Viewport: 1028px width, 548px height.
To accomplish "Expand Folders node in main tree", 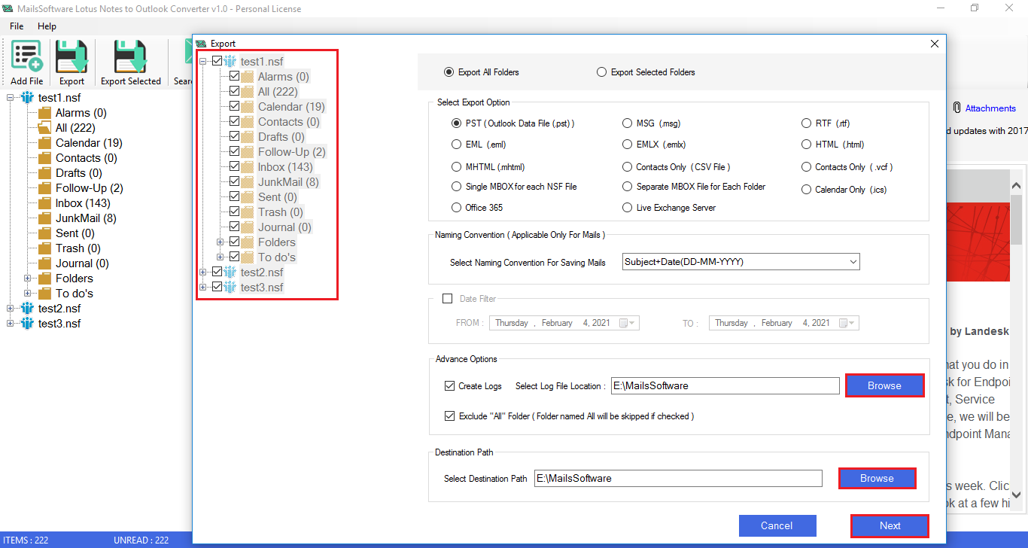I will click(28, 279).
